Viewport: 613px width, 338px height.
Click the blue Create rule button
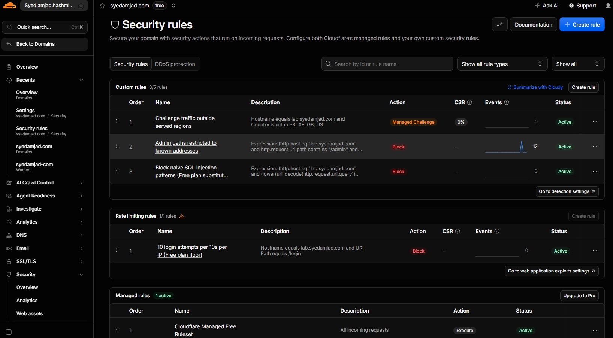point(582,25)
